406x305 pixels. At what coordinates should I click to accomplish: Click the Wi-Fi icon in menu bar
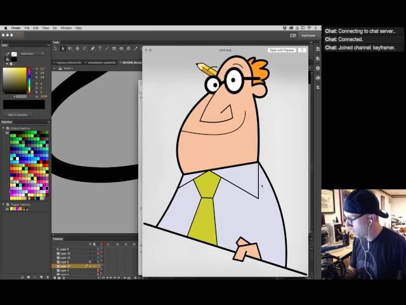[x=309, y=28]
